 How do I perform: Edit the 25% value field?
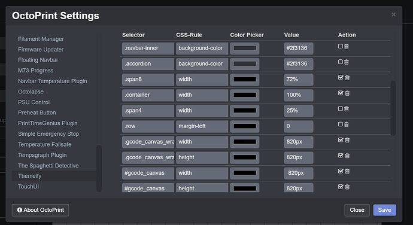[299, 111]
